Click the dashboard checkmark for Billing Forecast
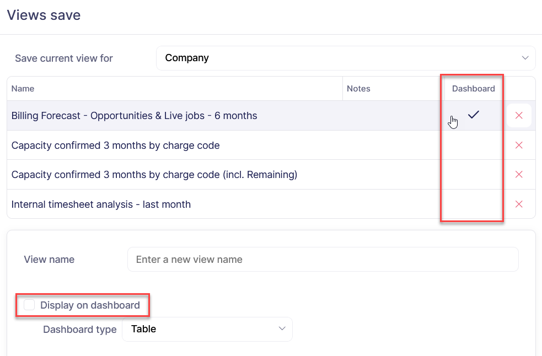This screenshot has width=542, height=356. (473, 115)
